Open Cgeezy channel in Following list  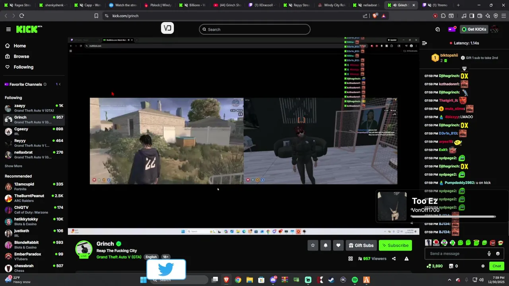34,131
